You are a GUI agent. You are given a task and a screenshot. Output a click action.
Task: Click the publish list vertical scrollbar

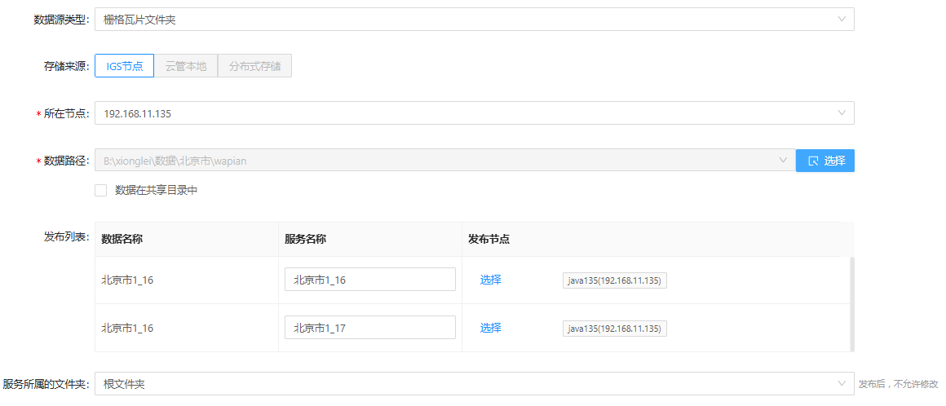click(x=852, y=304)
